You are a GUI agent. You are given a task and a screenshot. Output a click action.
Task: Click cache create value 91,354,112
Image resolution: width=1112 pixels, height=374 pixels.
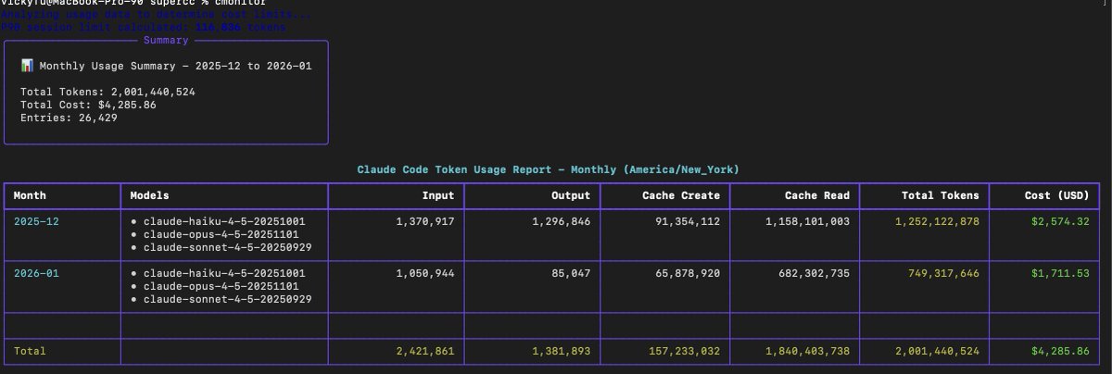click(x=688, y=222)
